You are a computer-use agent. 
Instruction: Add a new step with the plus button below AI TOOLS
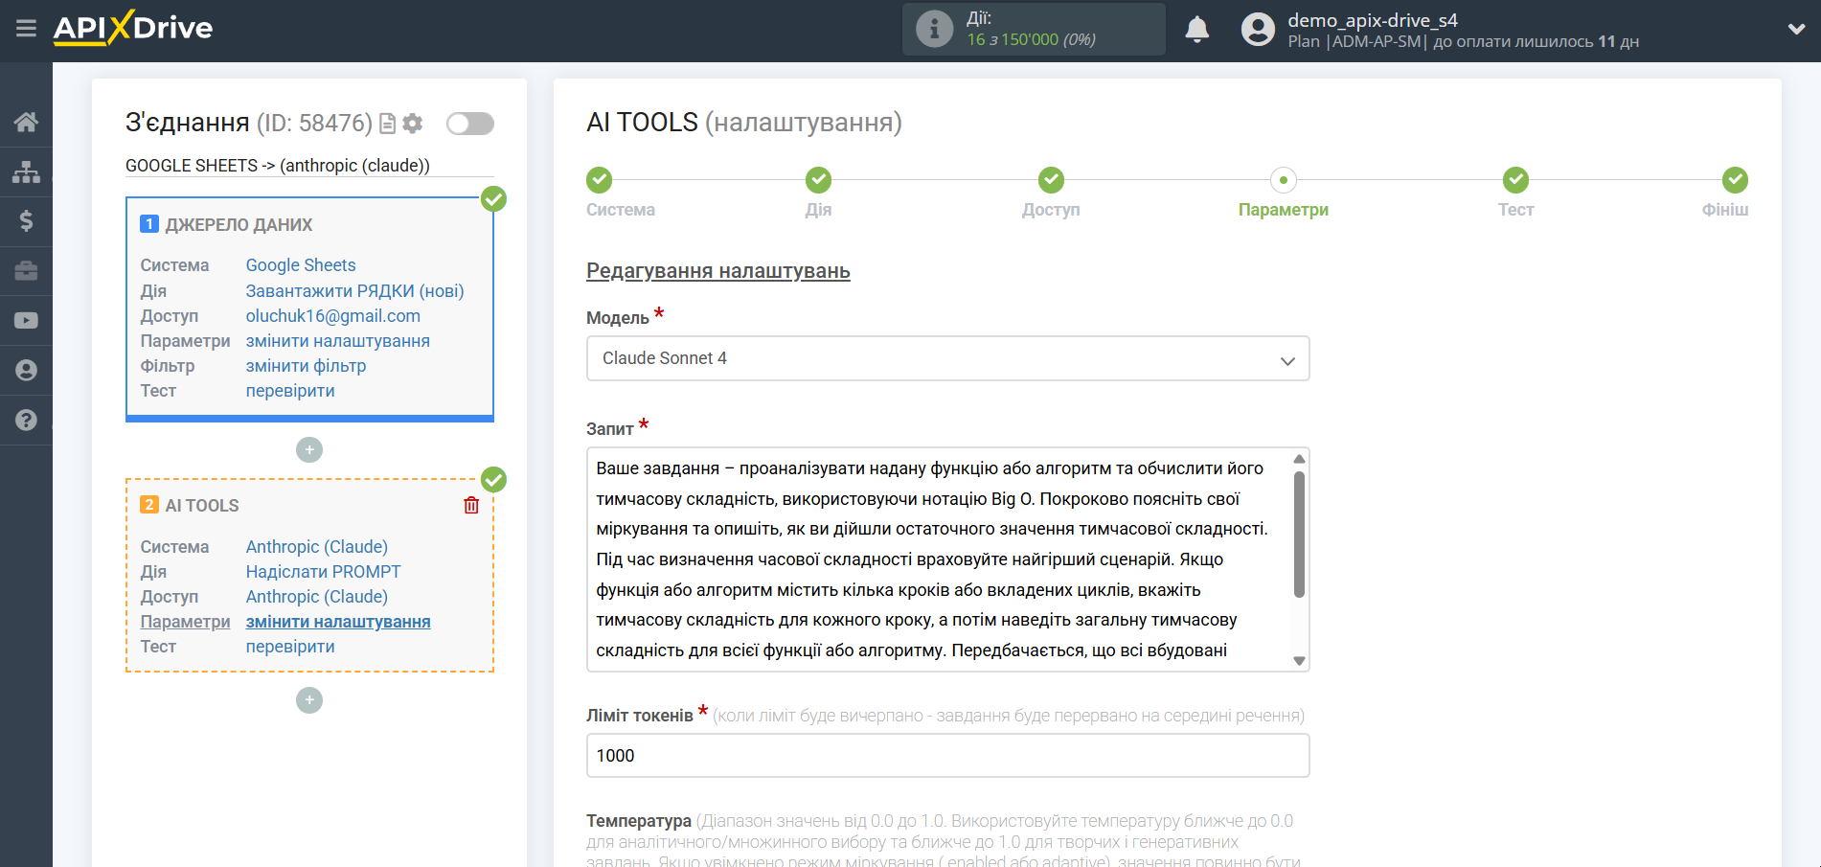308,700
